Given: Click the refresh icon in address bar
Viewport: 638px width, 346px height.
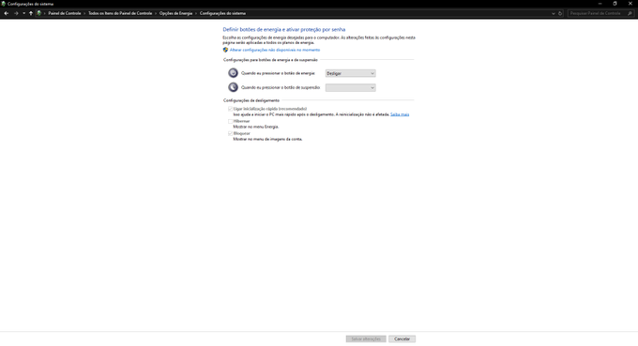Looking at the screenshot, I should 560,13.
